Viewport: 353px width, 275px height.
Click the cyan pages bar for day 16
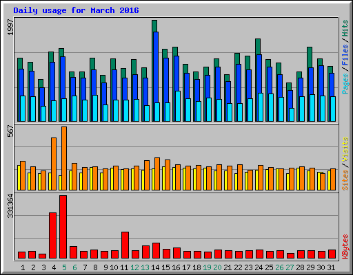click(x=178, y=106)
